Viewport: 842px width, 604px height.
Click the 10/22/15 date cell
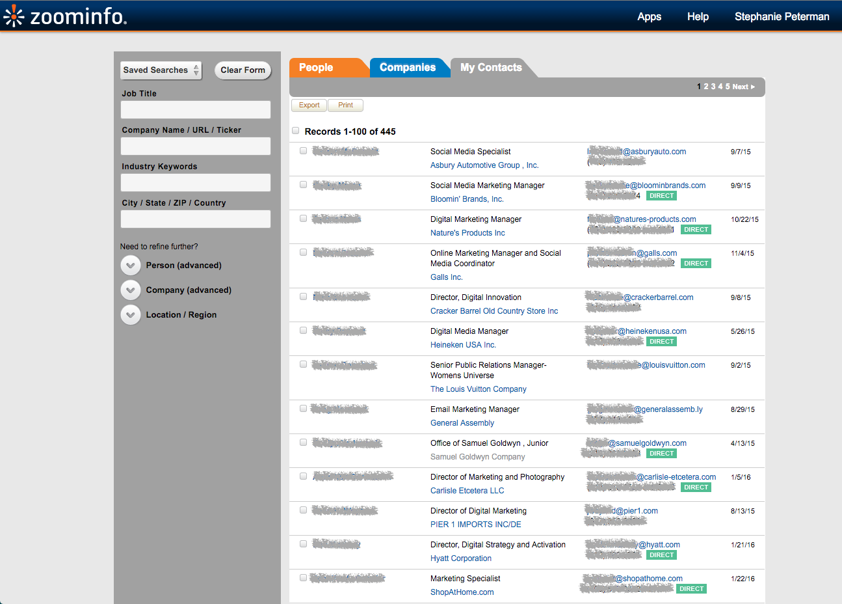pyautogui.click(x=744, y=219)
